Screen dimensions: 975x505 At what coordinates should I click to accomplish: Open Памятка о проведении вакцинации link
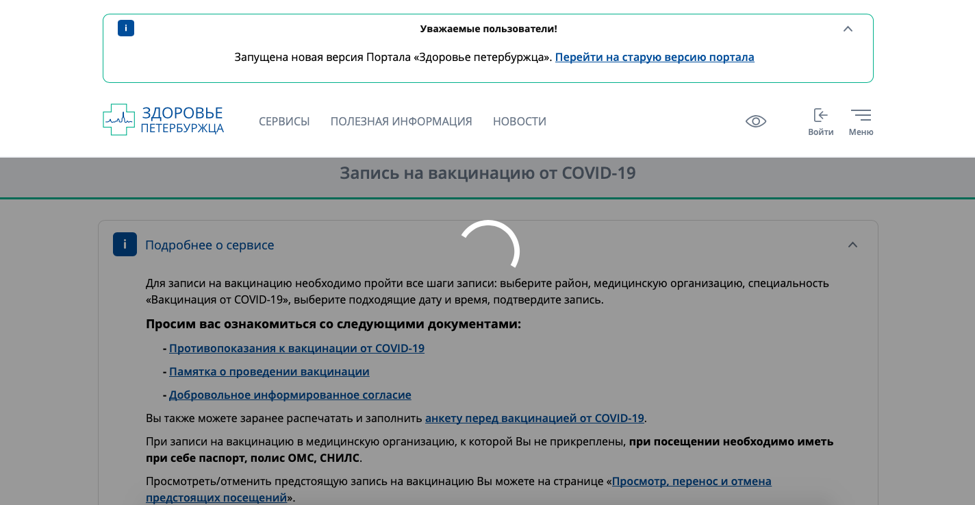pyautogui.click(x=269, y=371)
